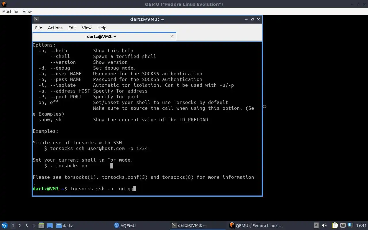368x230 pixels.
Task: Close the dartz@VM3:~ terminal tab
Action: [172, 36]
